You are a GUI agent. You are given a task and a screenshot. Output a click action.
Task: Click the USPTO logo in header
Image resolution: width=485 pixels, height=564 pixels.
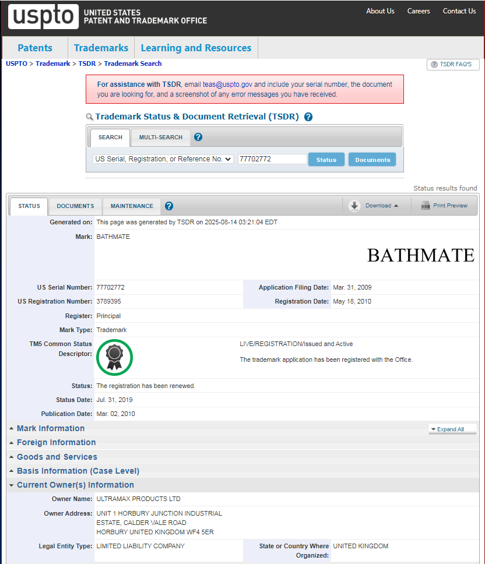[x=43, y=17]
